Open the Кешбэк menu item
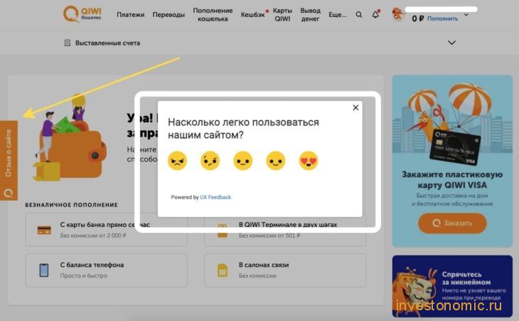The image size is (519, 321). click(x=253, y=14)
